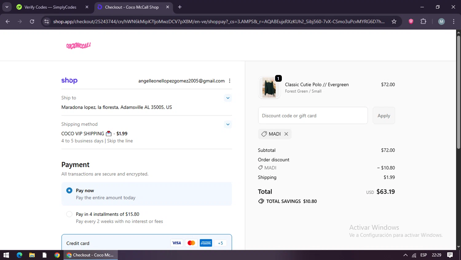Image resolution: width=461 pixels, height=260 pixels.
Task: Click the MADI discount tag icon
Action: click(264, 134)
